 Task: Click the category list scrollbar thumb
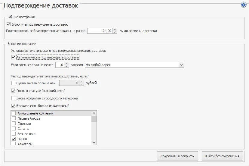(x=94, y=119)
